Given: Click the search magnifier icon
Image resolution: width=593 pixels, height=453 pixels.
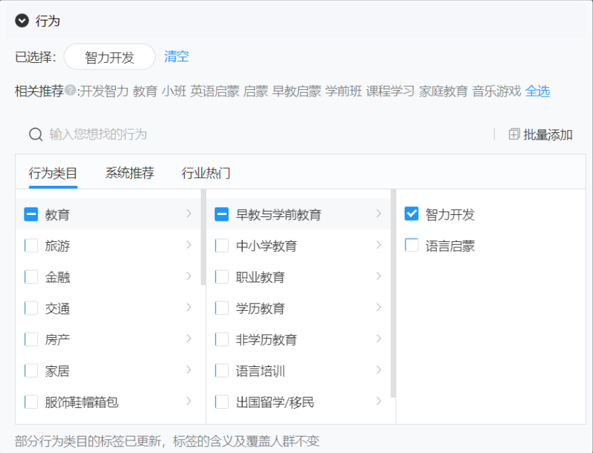Looking at the screenshot, I should (35, 134).
